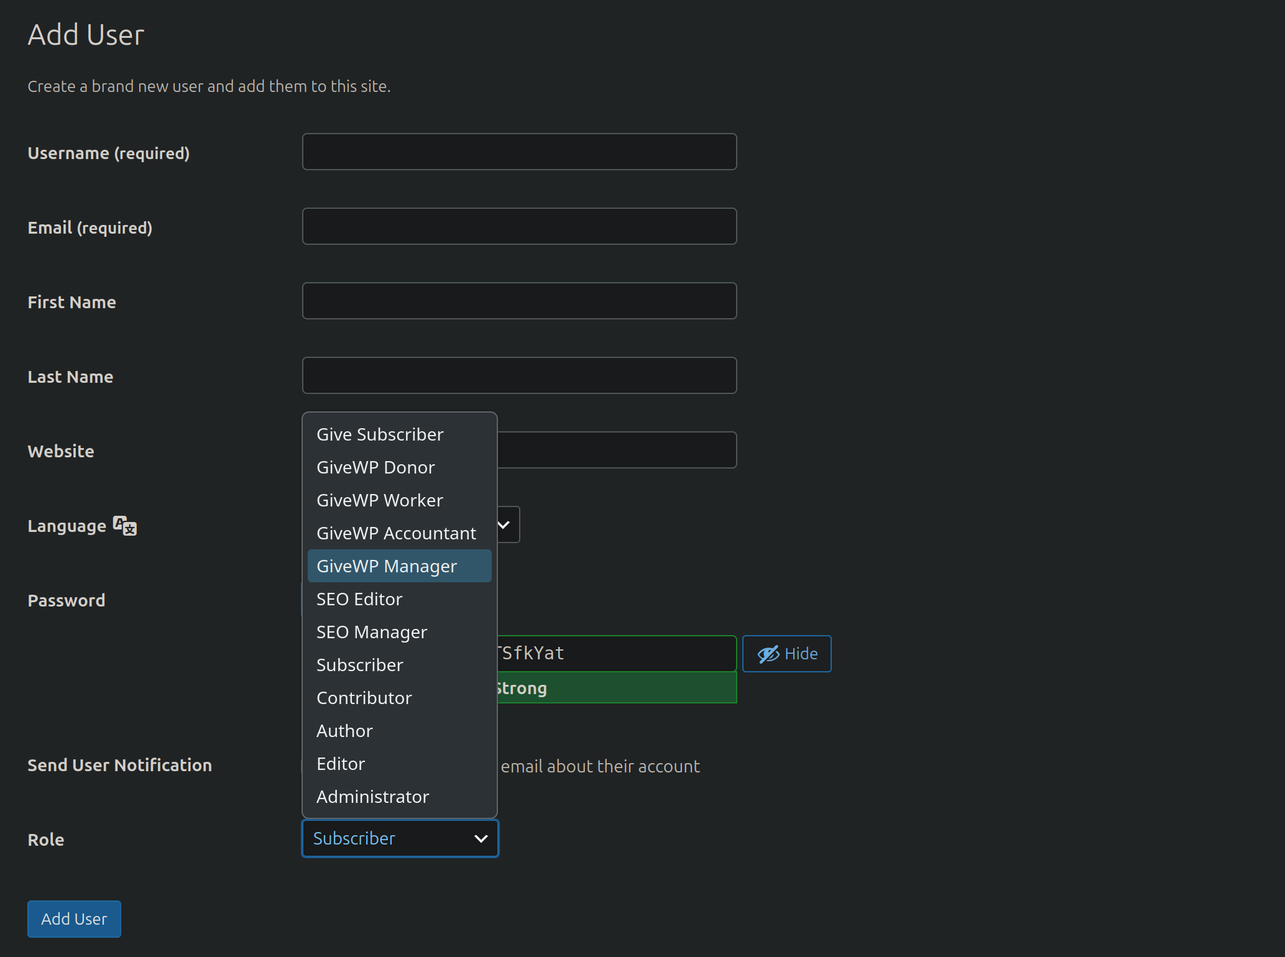Click the translation icon next to Language
The height and width of the screenshot is (957, 1285).
point(124,525)
